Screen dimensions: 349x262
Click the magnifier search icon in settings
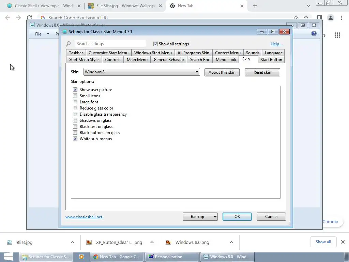coord(68,44)
